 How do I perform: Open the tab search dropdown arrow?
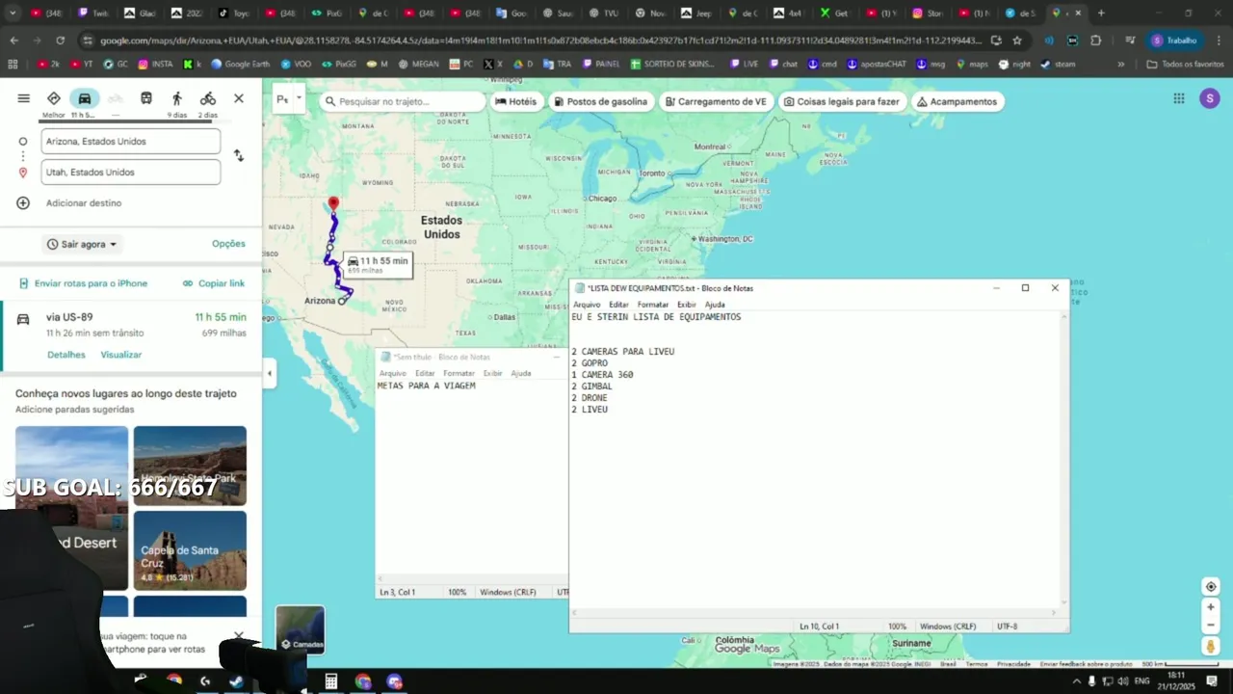point(13,13)
